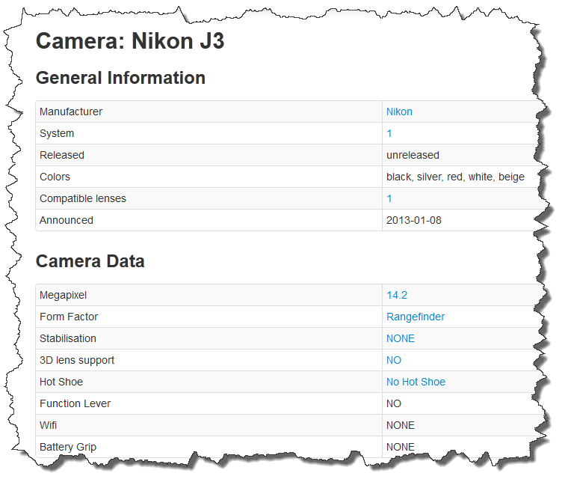Follow the System value link
The image size is (565, 485).
tap(389, 133)
